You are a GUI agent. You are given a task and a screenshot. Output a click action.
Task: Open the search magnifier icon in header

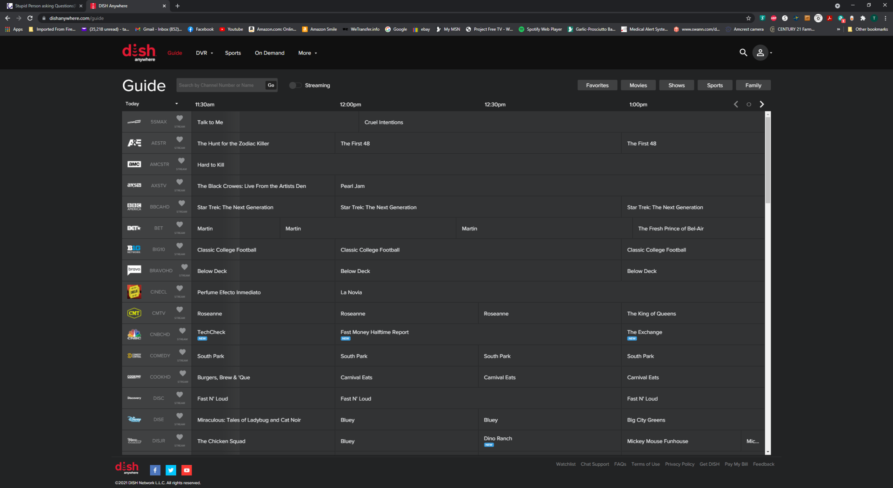(x=743, y=53)
